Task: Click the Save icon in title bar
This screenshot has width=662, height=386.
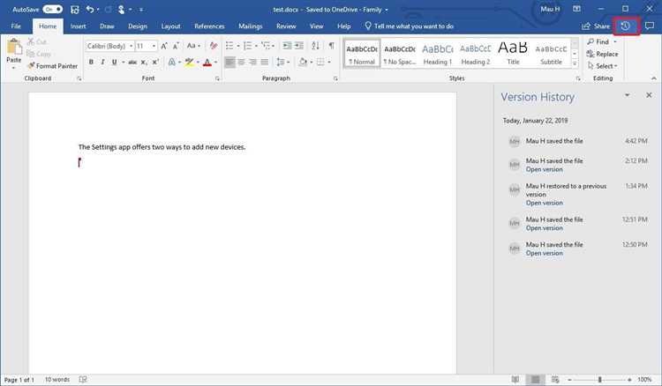Action: click(75, 10)
